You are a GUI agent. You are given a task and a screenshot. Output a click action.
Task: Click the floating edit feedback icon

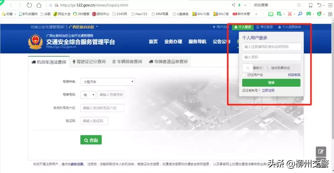pyautogui.click(x=321, y=151)
